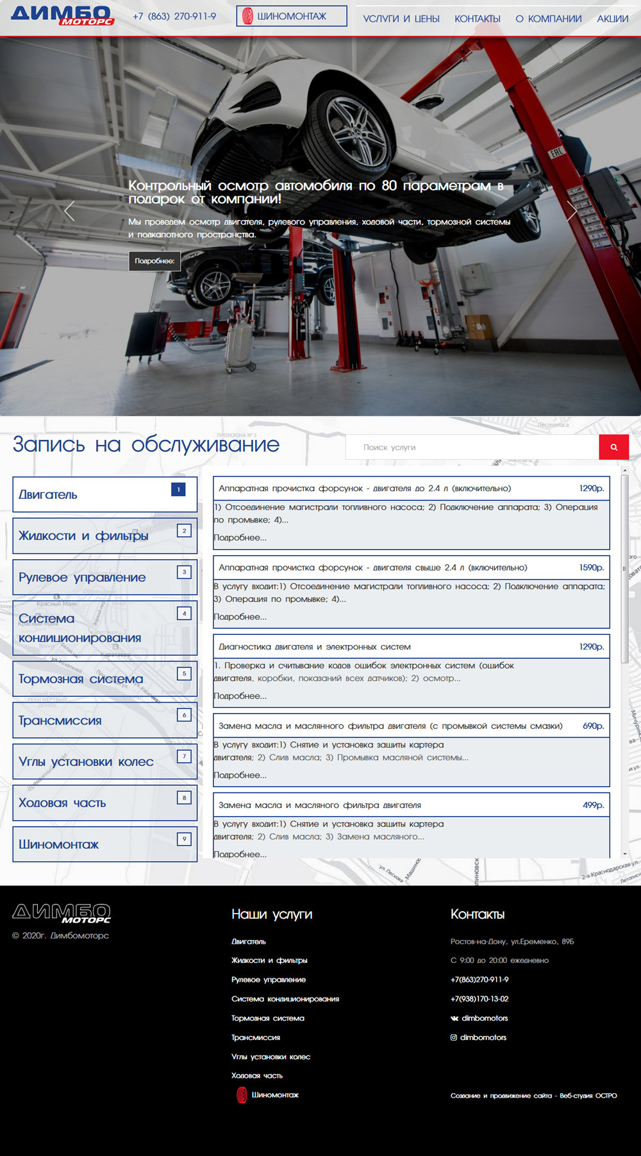Expand Подробнее under Диагностика двигателя
The height and width of the screenshot is (1156, 641).
coord(240,696)
